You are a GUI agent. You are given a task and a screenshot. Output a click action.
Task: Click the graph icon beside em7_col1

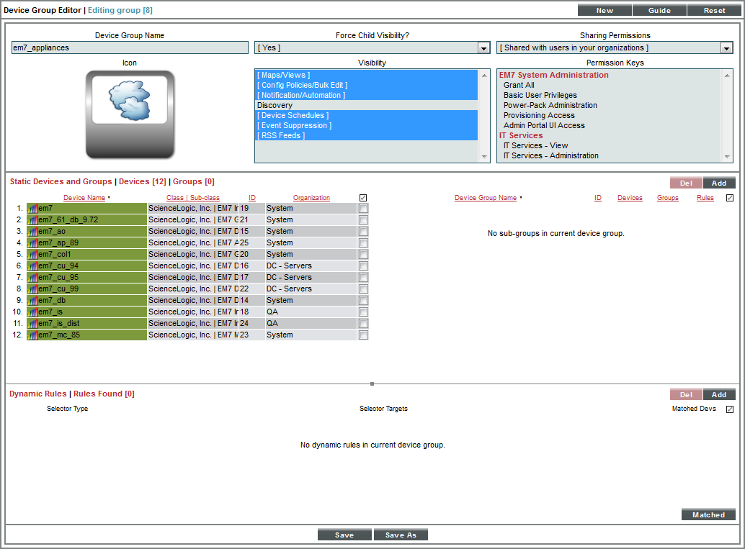tap(32, 254)
